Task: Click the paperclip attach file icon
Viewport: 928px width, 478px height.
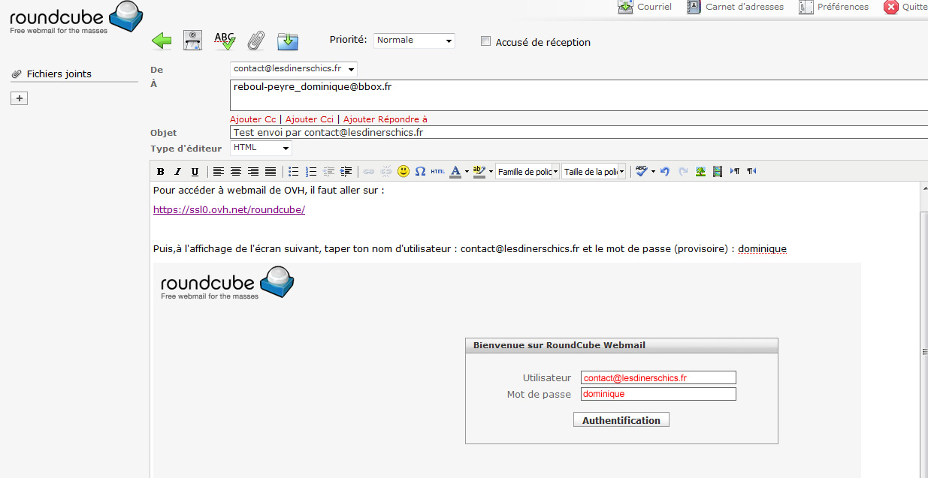Action: [256, 41]
